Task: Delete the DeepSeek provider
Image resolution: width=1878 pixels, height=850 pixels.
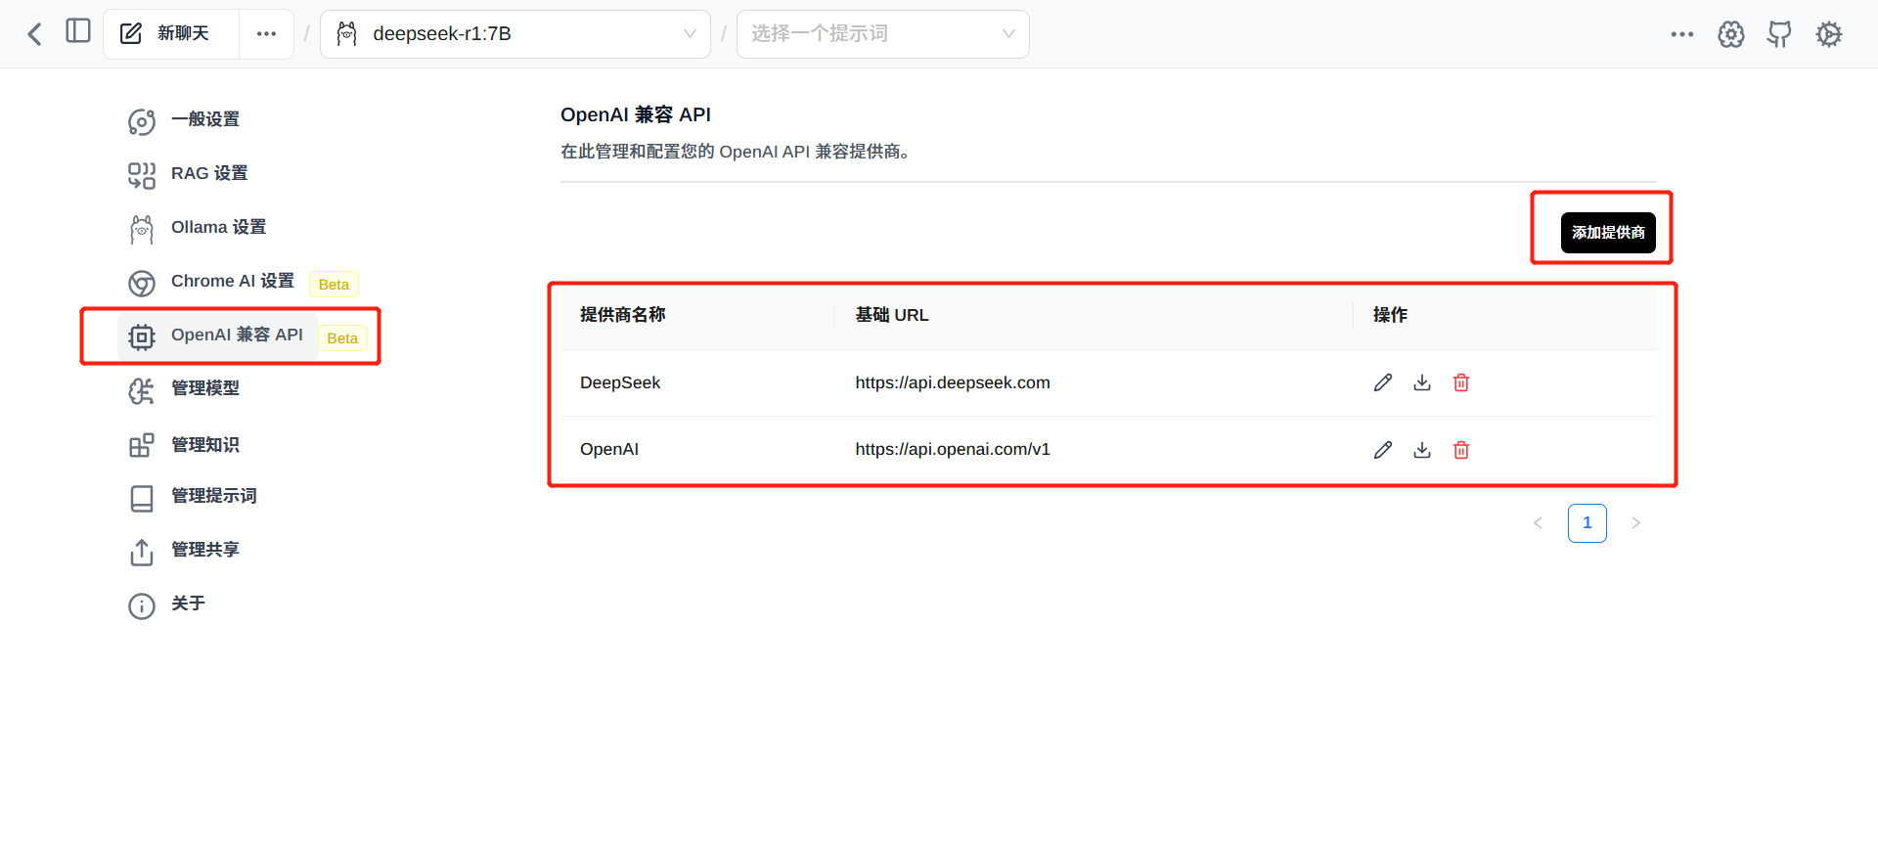Action: click(x=1461, y=382)
